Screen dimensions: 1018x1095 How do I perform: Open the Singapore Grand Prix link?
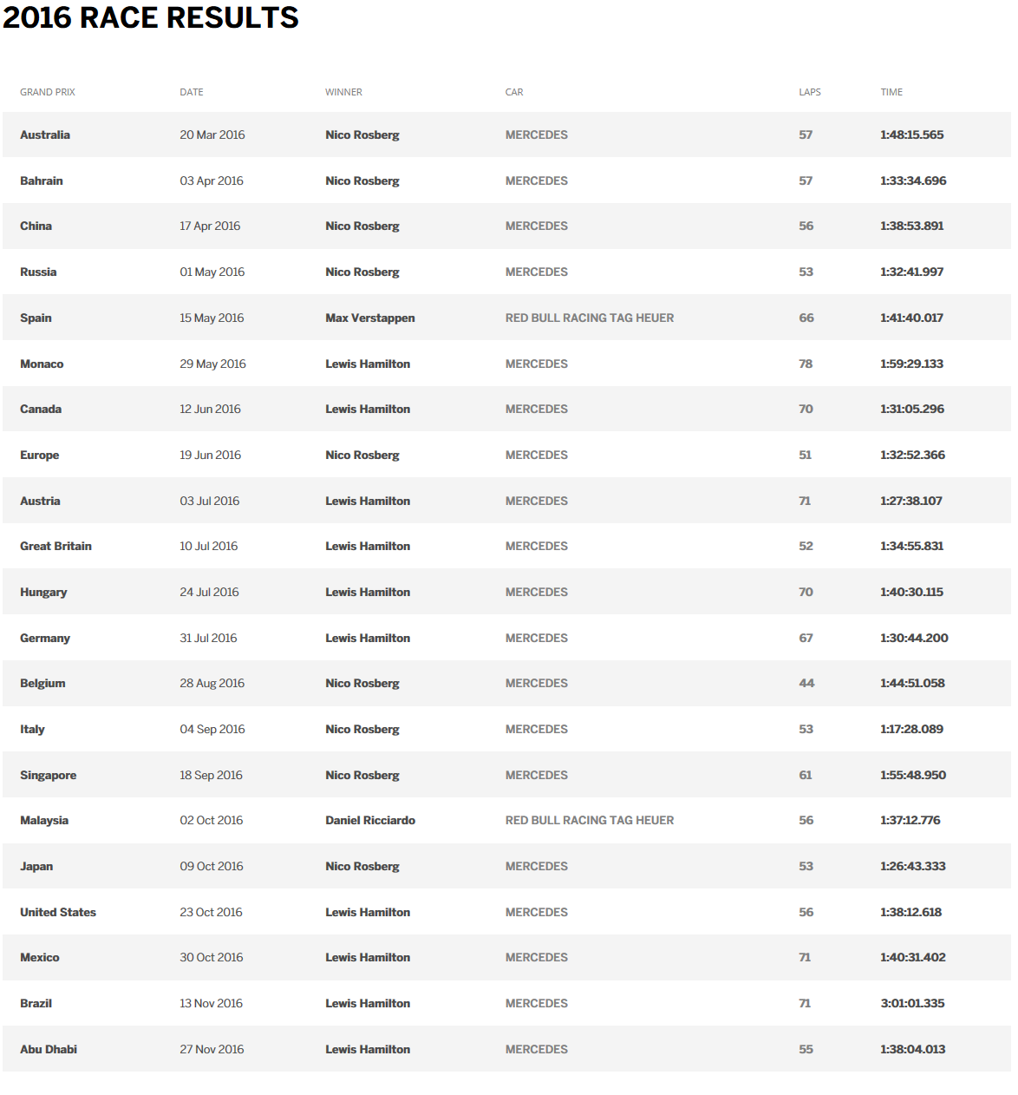click(49, 775)
